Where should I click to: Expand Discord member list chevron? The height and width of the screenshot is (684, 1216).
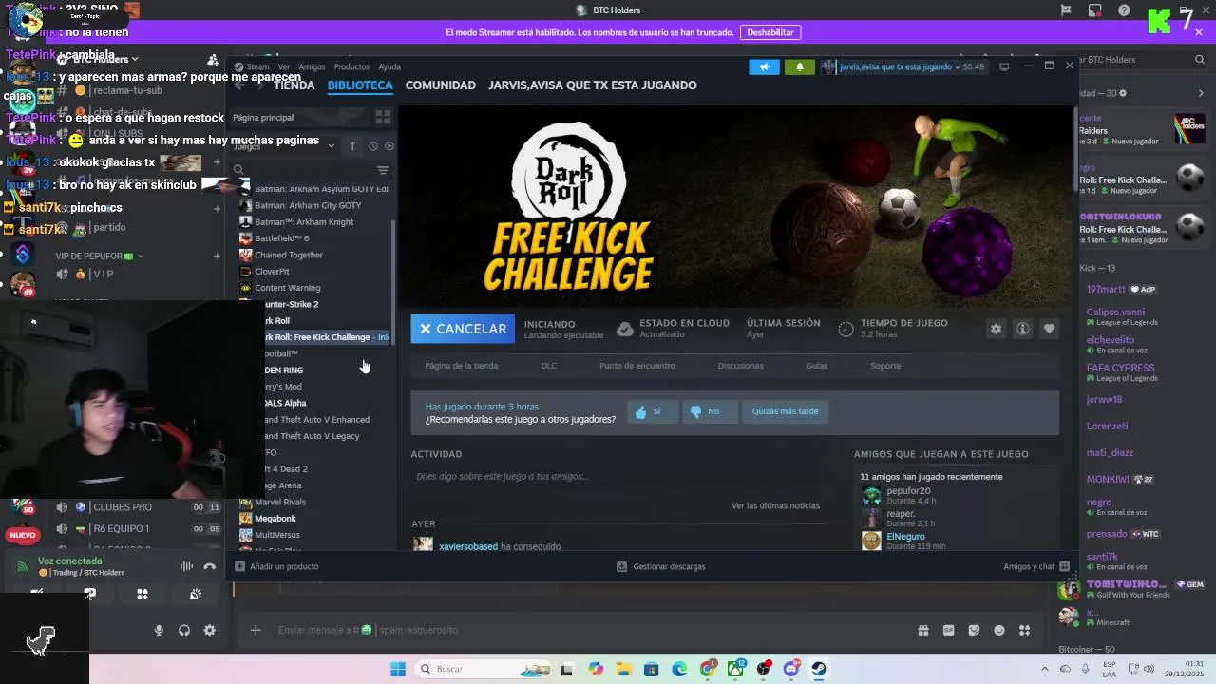(1201, 93)
